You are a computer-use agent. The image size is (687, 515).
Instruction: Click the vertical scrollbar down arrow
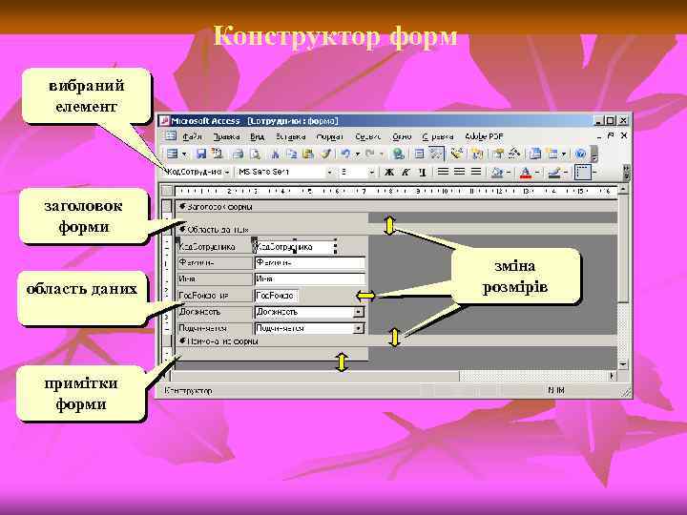pyautogui.click(x=623, y=364)
